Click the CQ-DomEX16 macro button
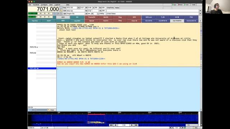Image resolution: width=230 pixels, height=129 pixels. click(x=191, y=21)
